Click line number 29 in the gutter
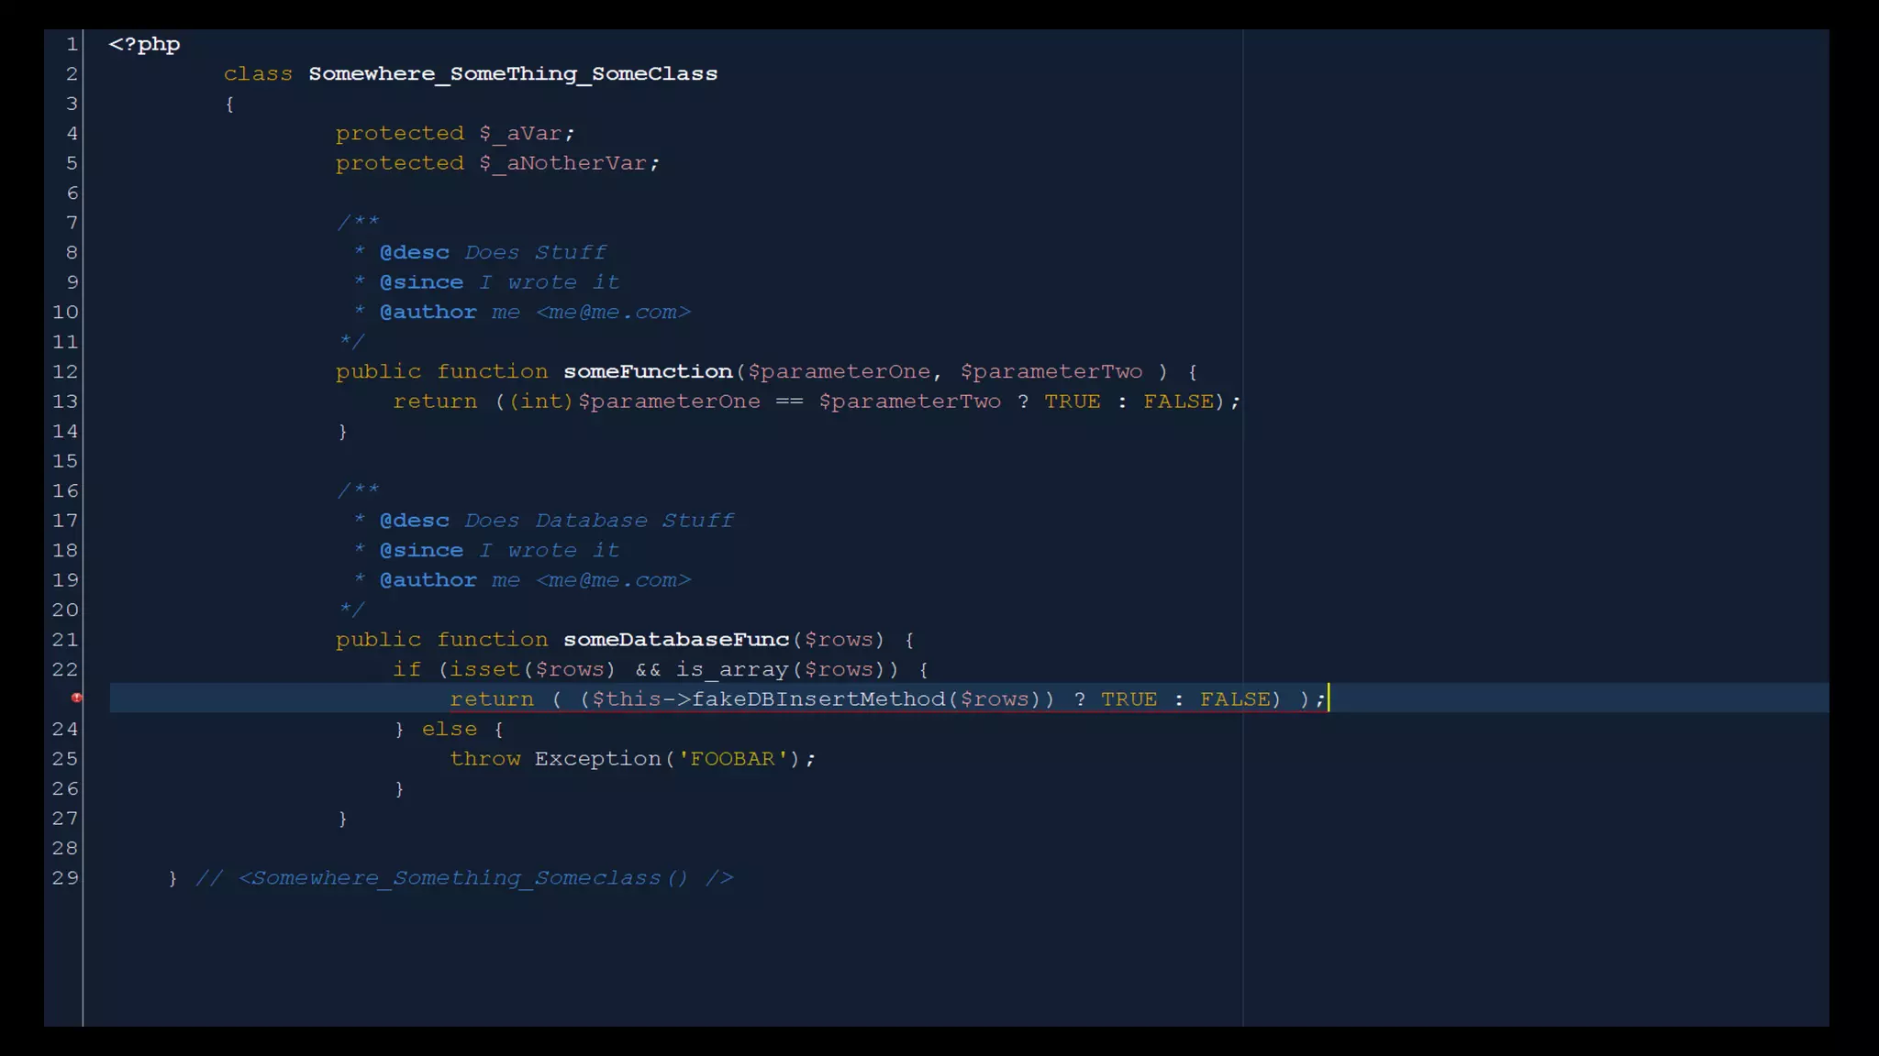 (x=65, y=878)
